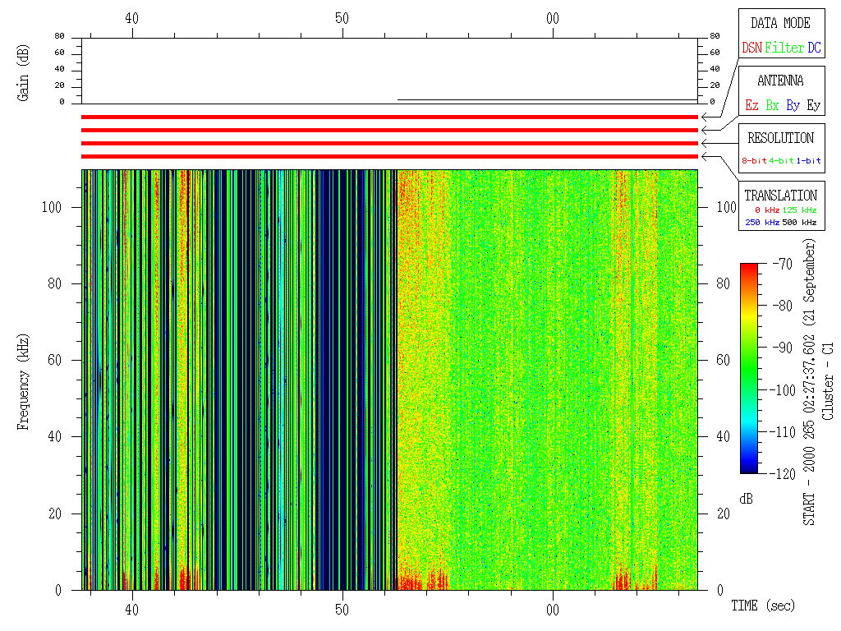Select the green Filter label under DATA MODE
This screenshot has height=631, width=841.
tap(784, 48)
